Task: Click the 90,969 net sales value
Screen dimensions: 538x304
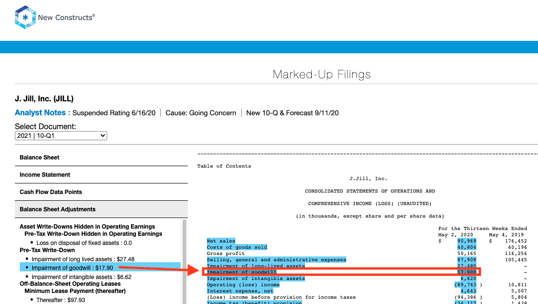Action: click(x=466, y=241)
